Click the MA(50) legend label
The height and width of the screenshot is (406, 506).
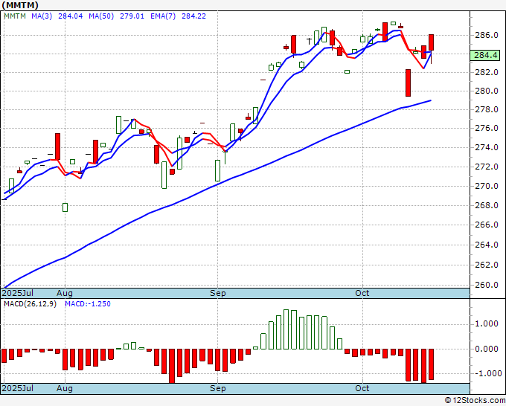tap(101, 16)
